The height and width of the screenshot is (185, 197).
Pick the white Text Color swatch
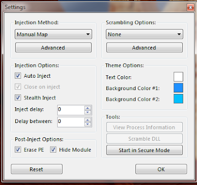point(178,77)
